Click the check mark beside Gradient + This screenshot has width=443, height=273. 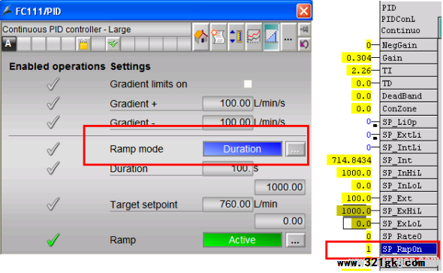tap(53, 103)
